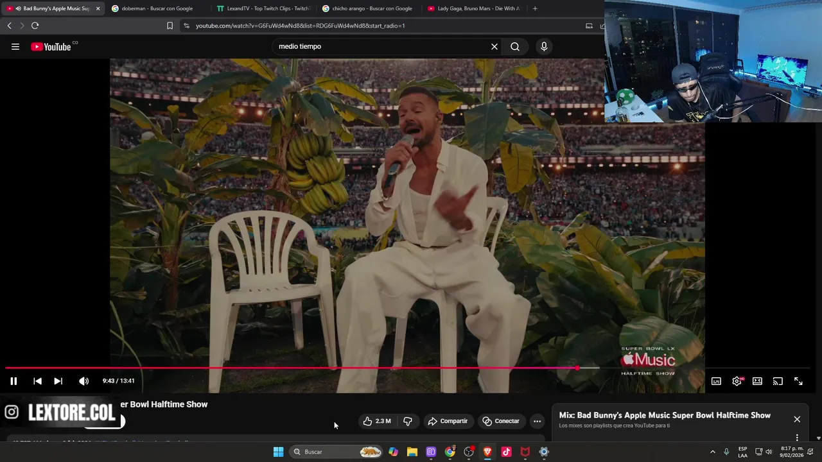Select the Bad Bunny's Apple Music tab
822x462 pixels.
pos(51,8)
